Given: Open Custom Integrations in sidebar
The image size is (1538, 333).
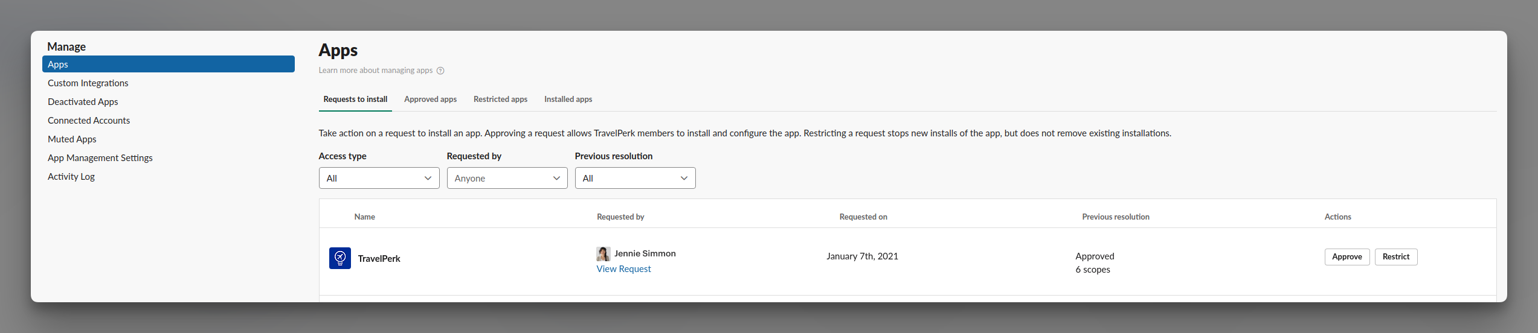Looking at the screenshot, I should [88, 83].
